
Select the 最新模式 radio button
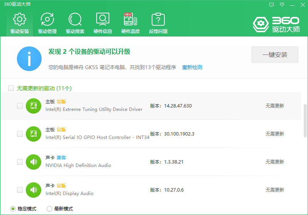[49, 209]
